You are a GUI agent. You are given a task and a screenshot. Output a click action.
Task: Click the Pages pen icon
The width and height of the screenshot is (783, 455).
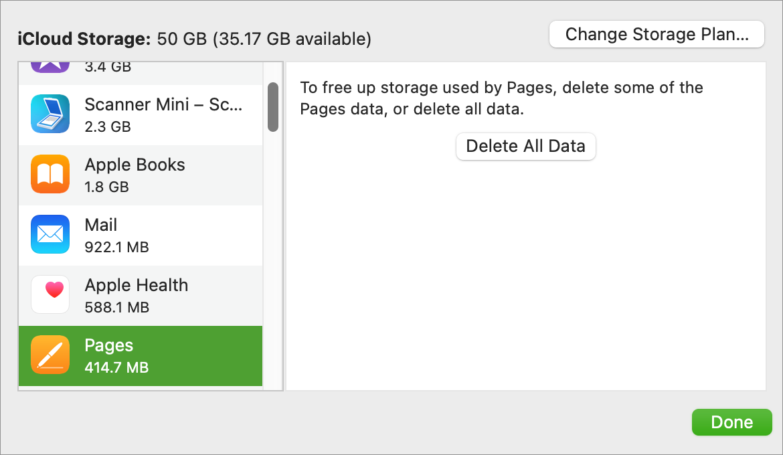tap(50, 355)
